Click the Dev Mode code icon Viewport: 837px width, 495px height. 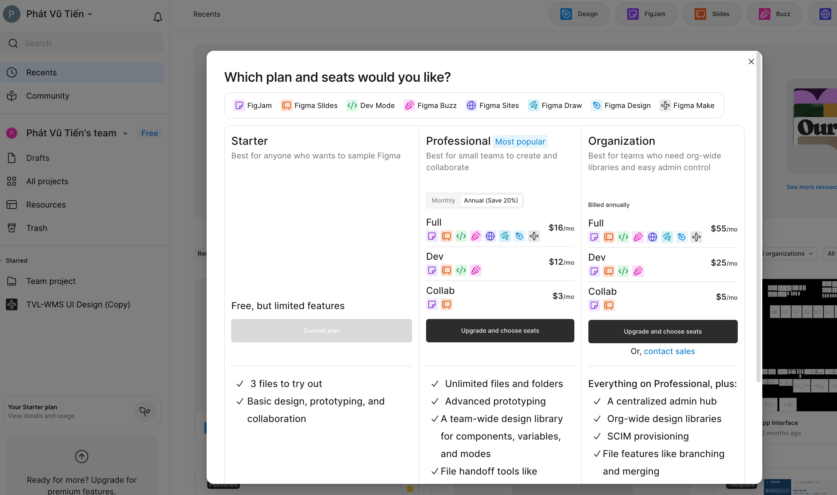[x=352, y=105]
